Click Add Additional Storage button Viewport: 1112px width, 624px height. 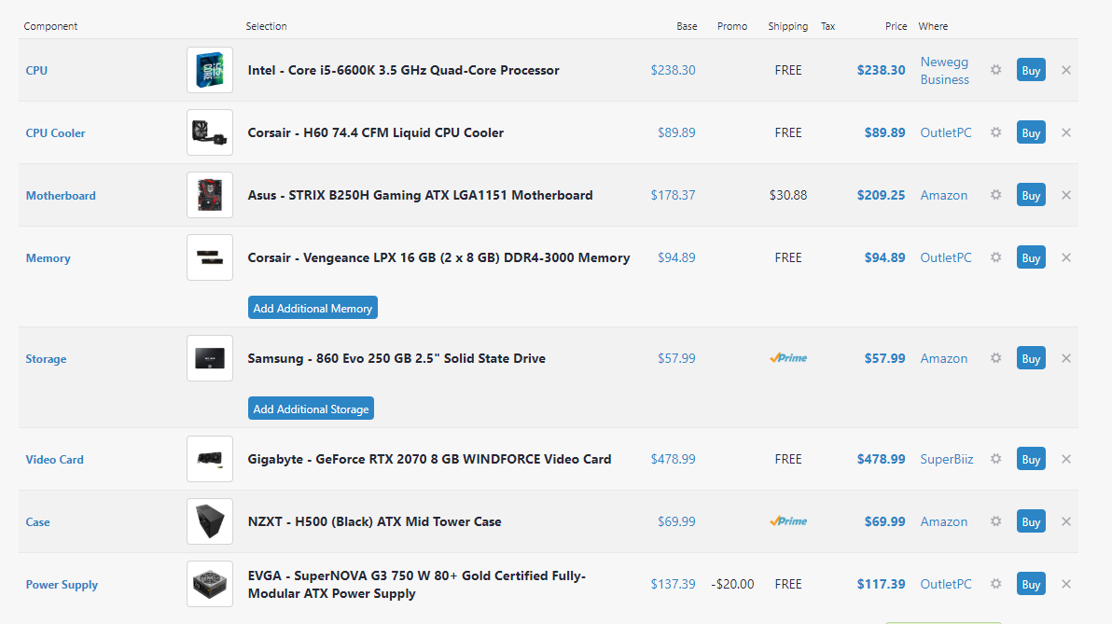click(x=311, y=409)
